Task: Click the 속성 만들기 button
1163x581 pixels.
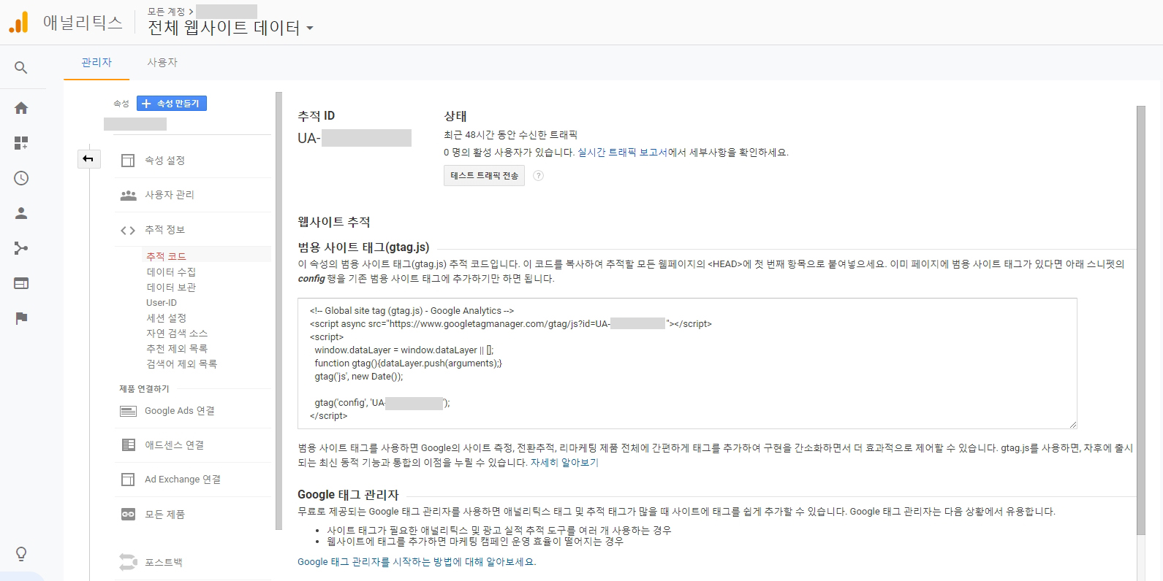Action: click(x=172, y=104)
